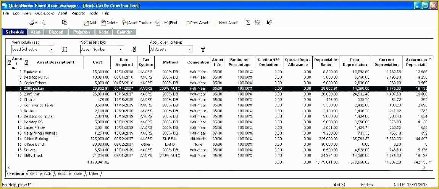The image size is (439, 189).
Task: Select the ACE basis tab
Action: [x=48, y=173]
